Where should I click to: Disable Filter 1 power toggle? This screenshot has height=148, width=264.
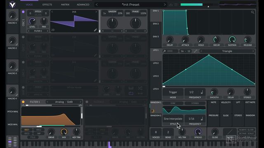coord(23,102)
